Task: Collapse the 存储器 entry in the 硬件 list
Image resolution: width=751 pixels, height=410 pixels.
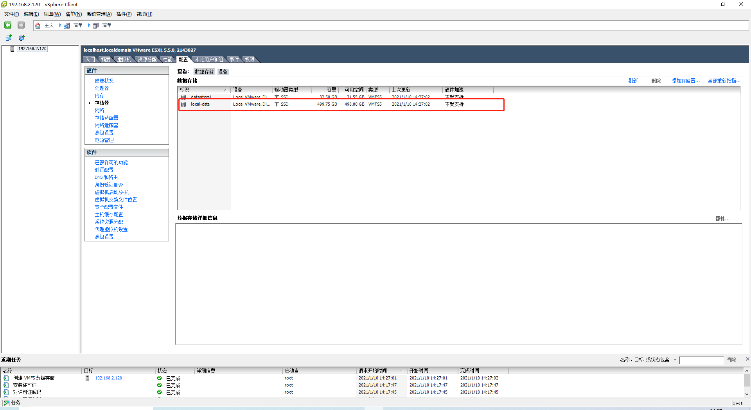Action: click(90, 103)
